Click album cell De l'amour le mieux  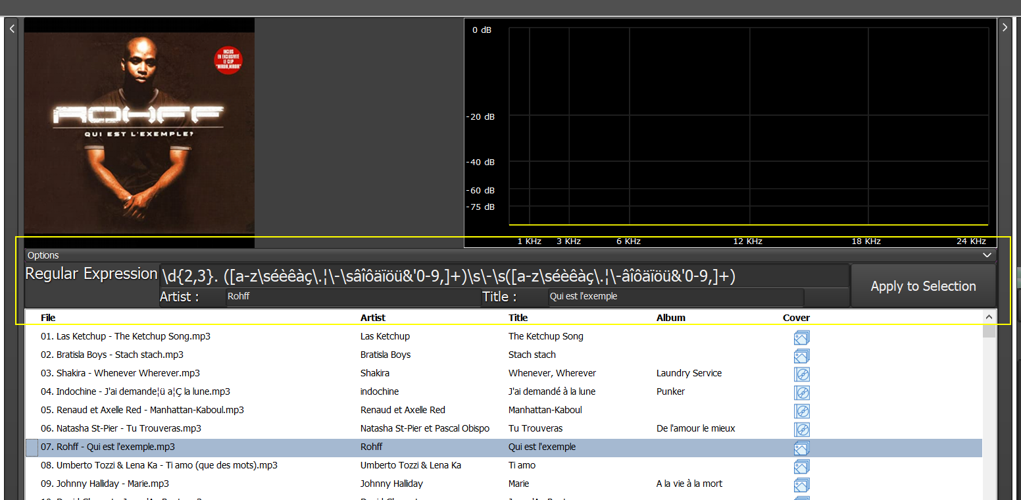point(695,428)
